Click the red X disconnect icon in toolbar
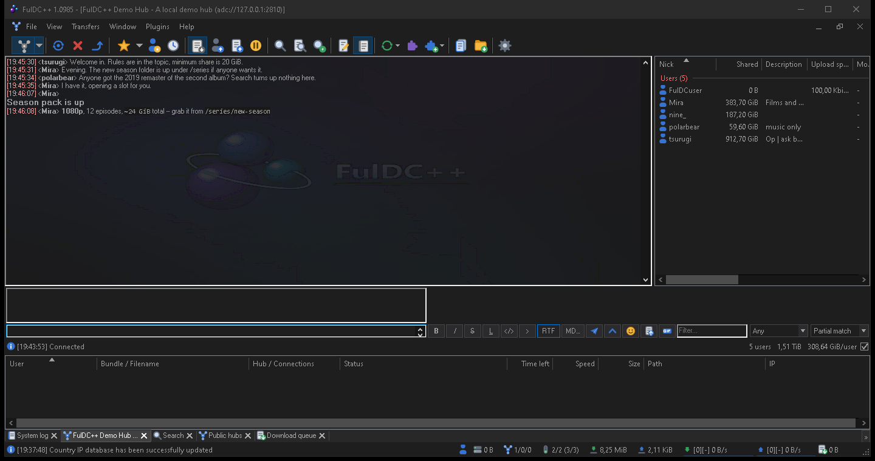This screenshot has width=875, height=461. [78, 46]
